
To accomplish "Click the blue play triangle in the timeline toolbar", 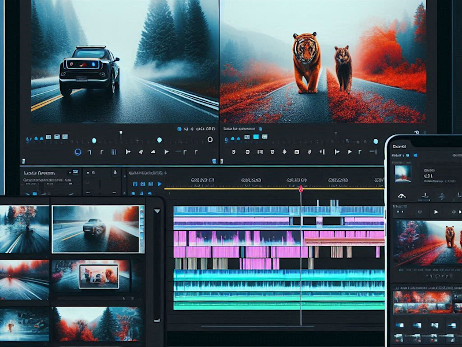I will click(159, 184).
